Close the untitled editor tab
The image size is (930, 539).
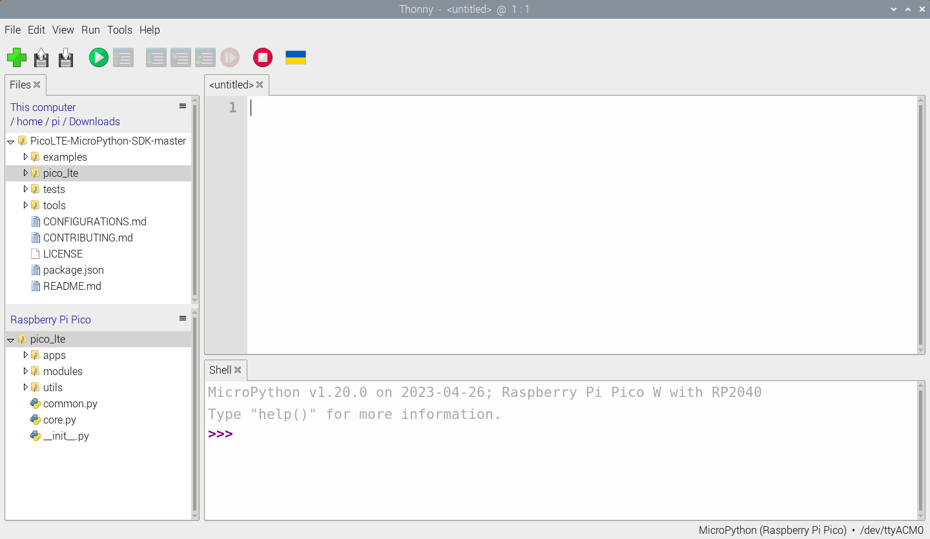click(260, 85)
